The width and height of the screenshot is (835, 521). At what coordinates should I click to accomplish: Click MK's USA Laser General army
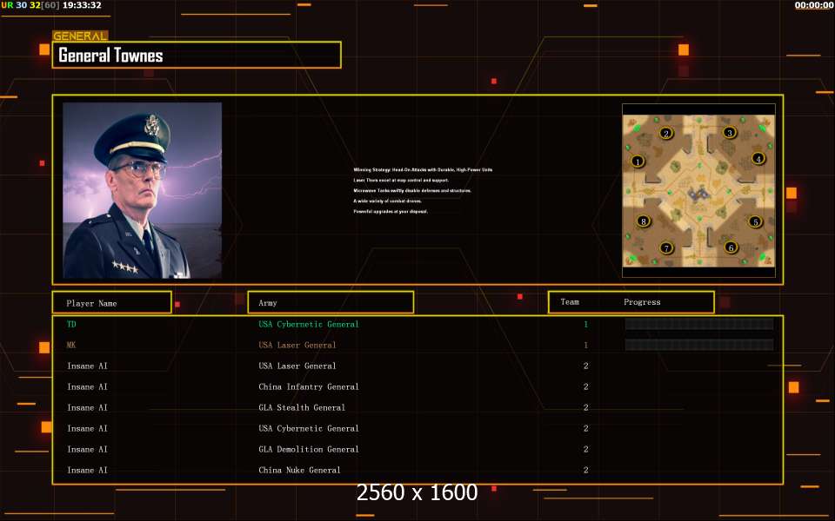[x=297, y=345]
